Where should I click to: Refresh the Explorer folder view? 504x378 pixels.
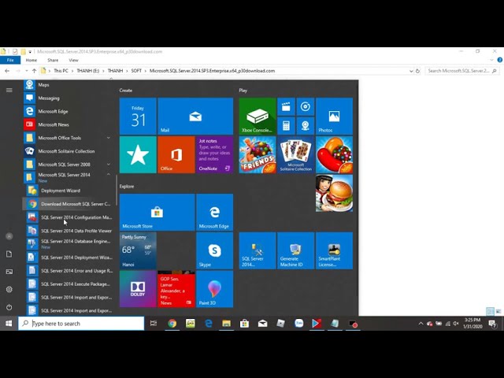click(417, 71)
